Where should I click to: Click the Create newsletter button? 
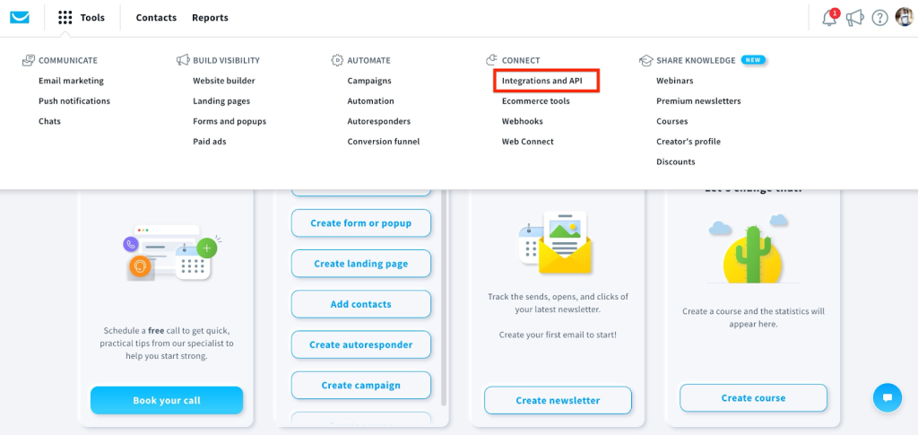(x=558, y=400)
